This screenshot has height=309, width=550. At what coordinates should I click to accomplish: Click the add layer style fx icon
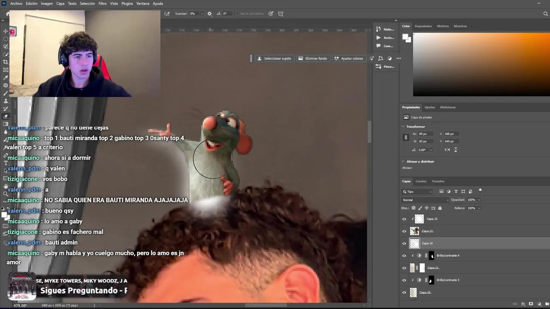tap(523, 304)
